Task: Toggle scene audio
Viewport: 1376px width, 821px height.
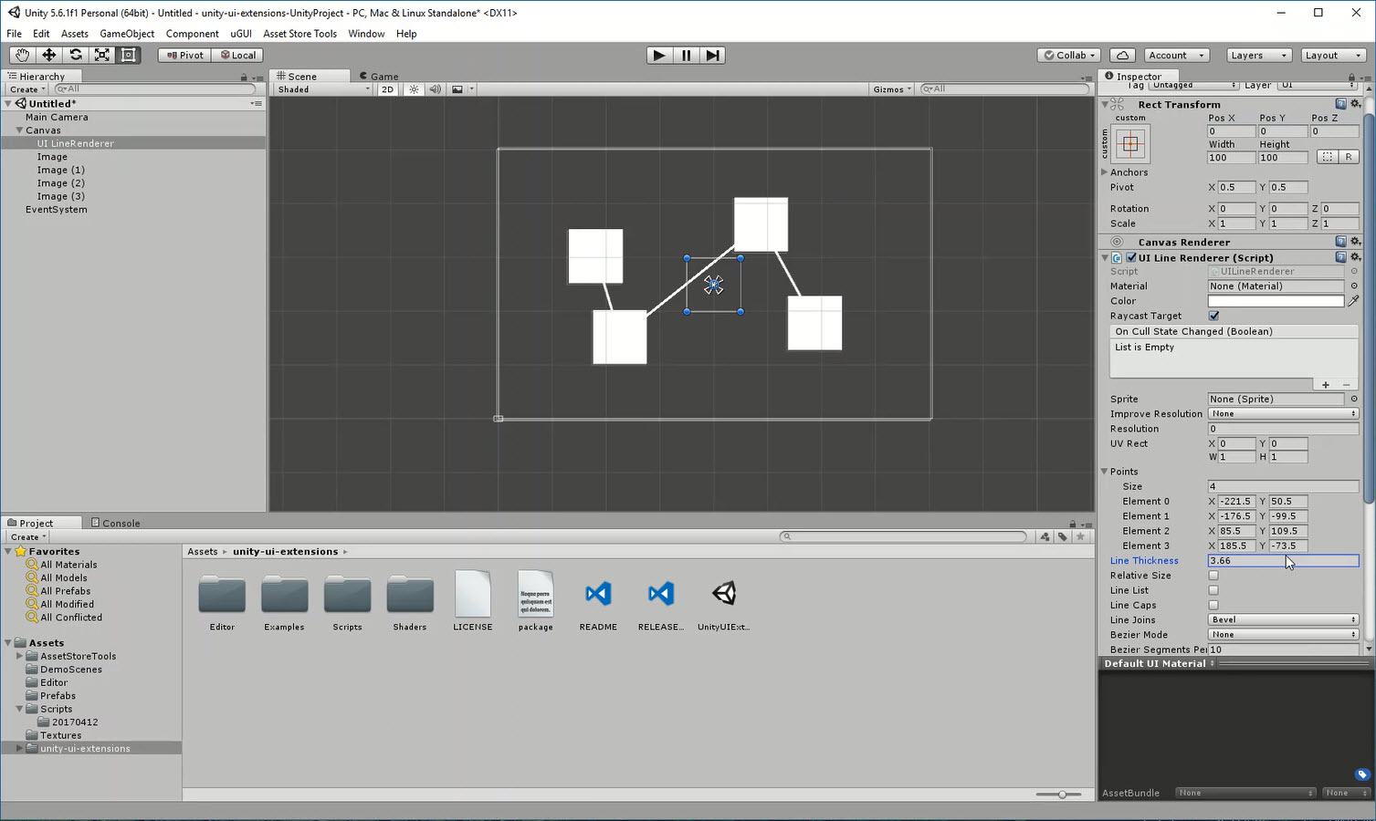Action: [x=435, y=89]
